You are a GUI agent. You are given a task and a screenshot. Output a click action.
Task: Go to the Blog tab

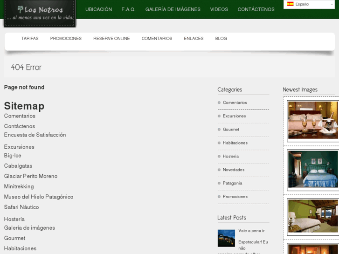coord(221,39)
